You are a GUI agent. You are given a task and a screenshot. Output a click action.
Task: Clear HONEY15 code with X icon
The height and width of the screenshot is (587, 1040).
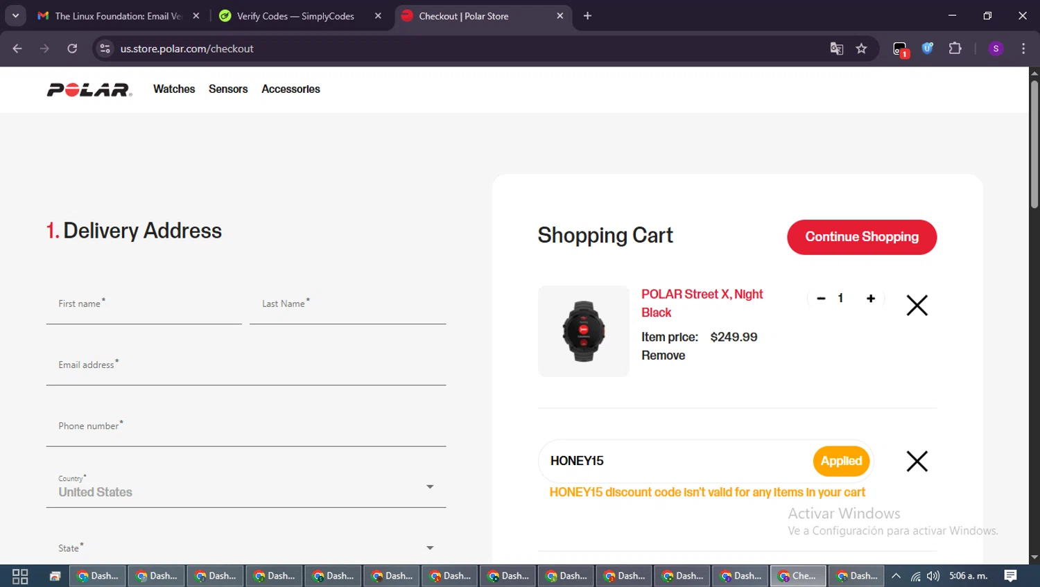coord(917,461)
